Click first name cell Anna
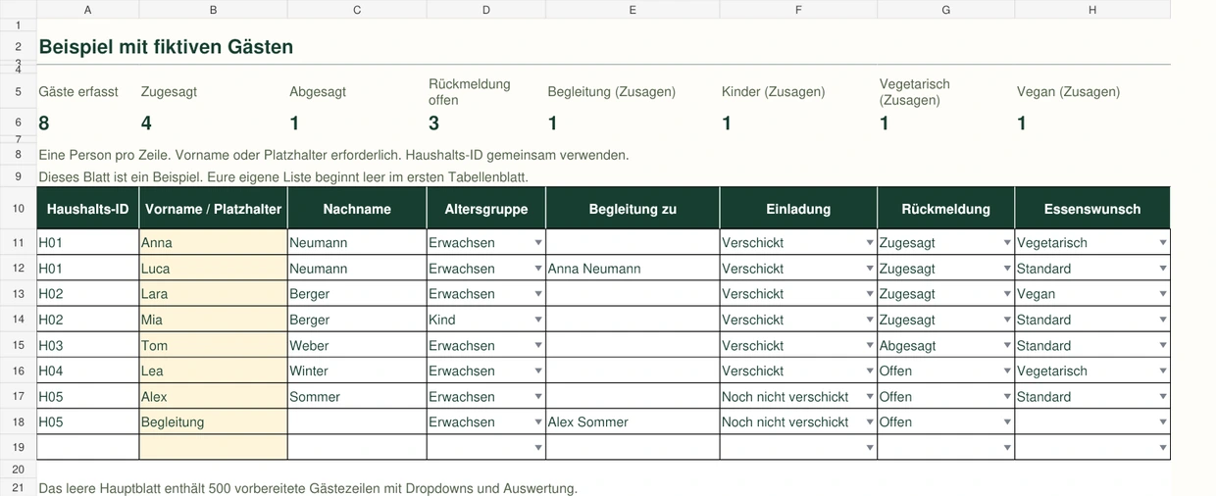The height and width of the screenshot is (496, 1216). tap(213, 242)
